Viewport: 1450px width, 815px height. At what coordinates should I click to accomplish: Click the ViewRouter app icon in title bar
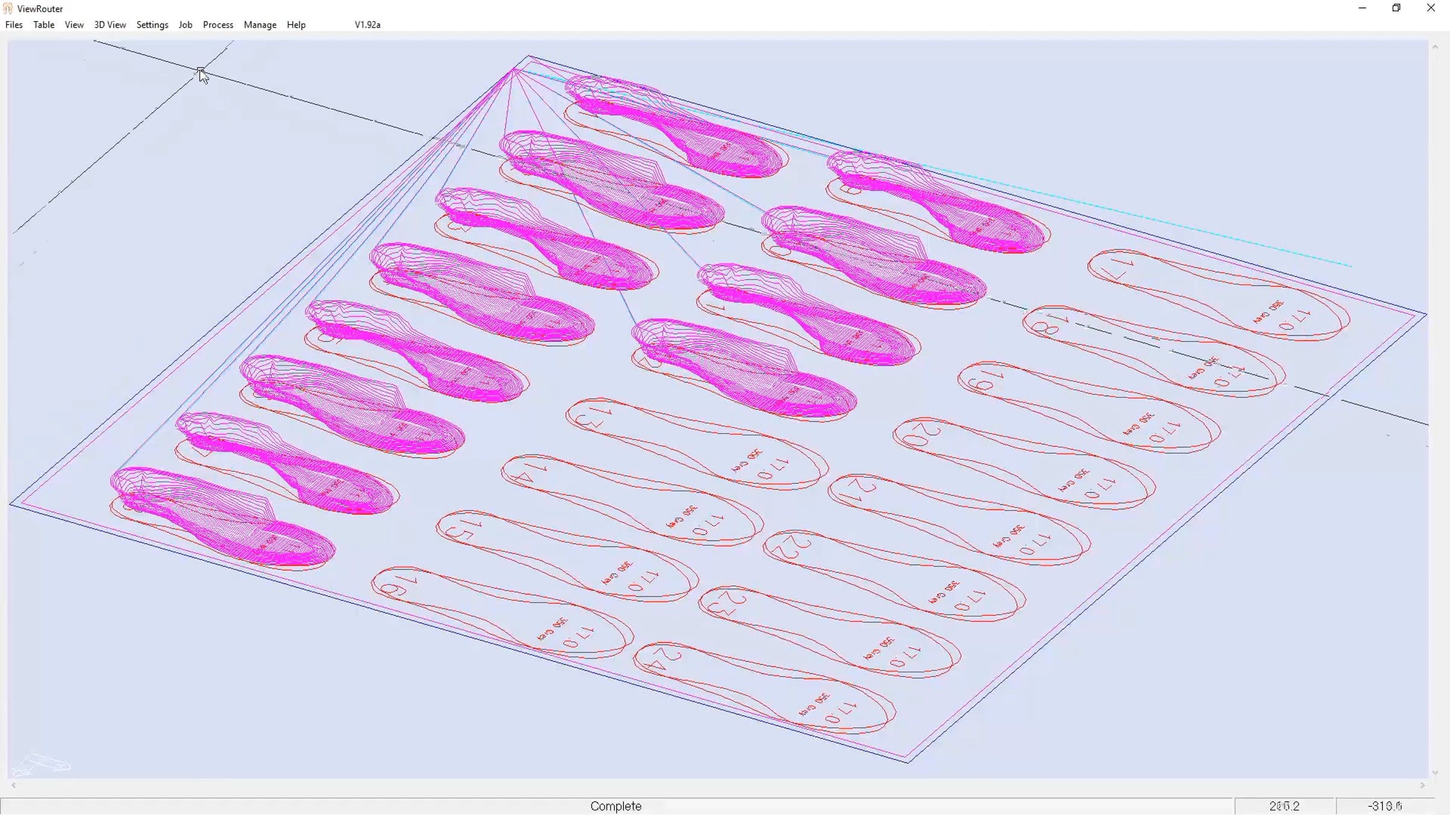(8, 8)
